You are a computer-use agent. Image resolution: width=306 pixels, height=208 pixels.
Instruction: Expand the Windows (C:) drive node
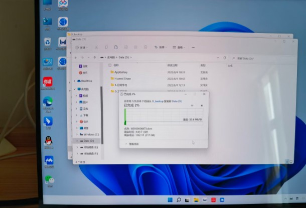point(76,134)
